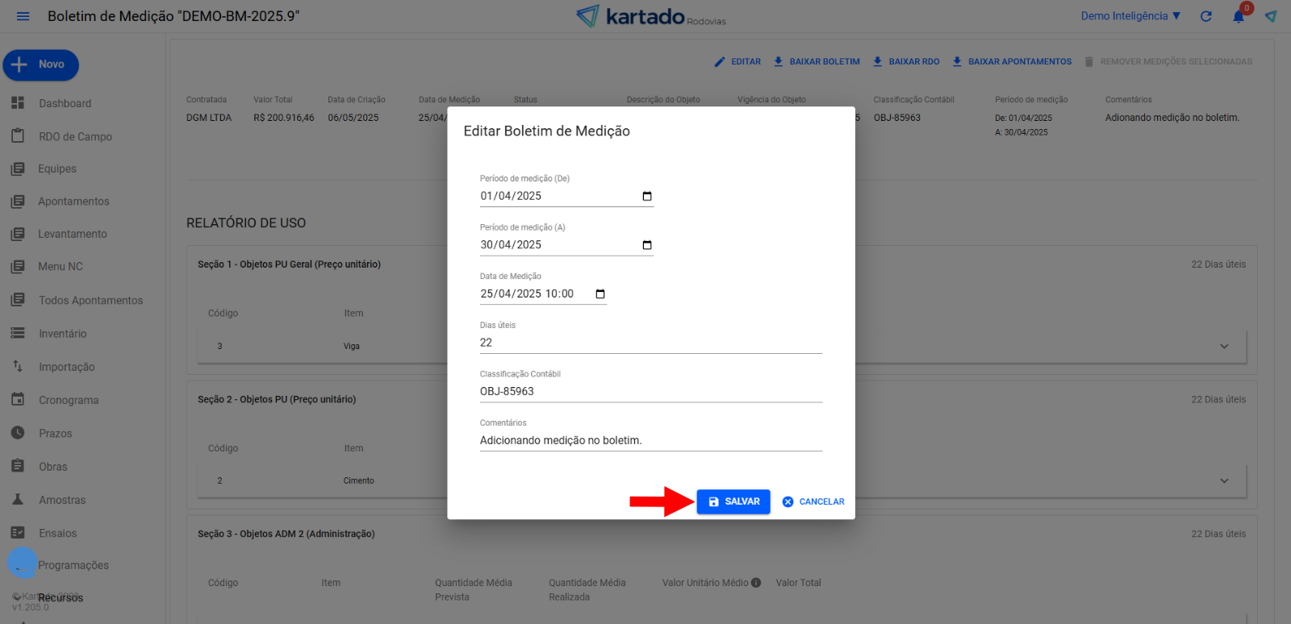
Task: Open the Demo Inteligência dropdown
Action: 1130,16
